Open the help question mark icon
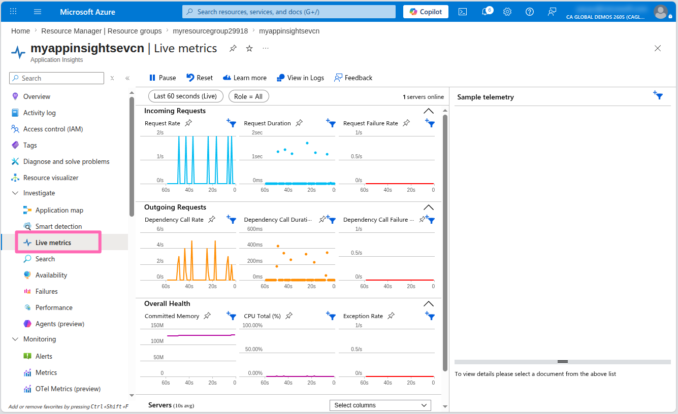Viewport: 678px width, 414px height. [530, 12]
